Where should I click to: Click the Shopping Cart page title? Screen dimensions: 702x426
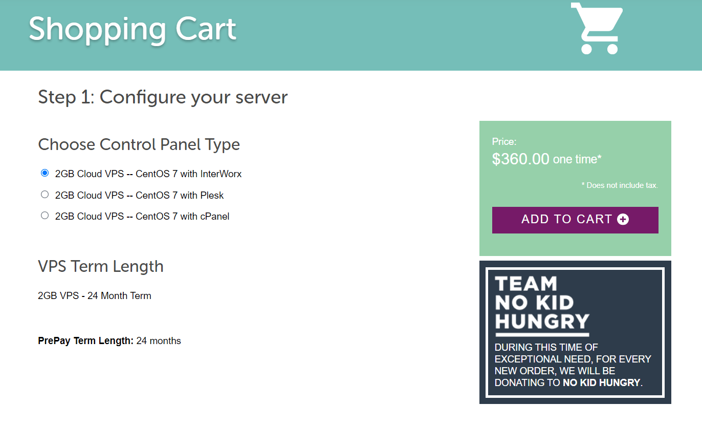click(x=133, y=29)
